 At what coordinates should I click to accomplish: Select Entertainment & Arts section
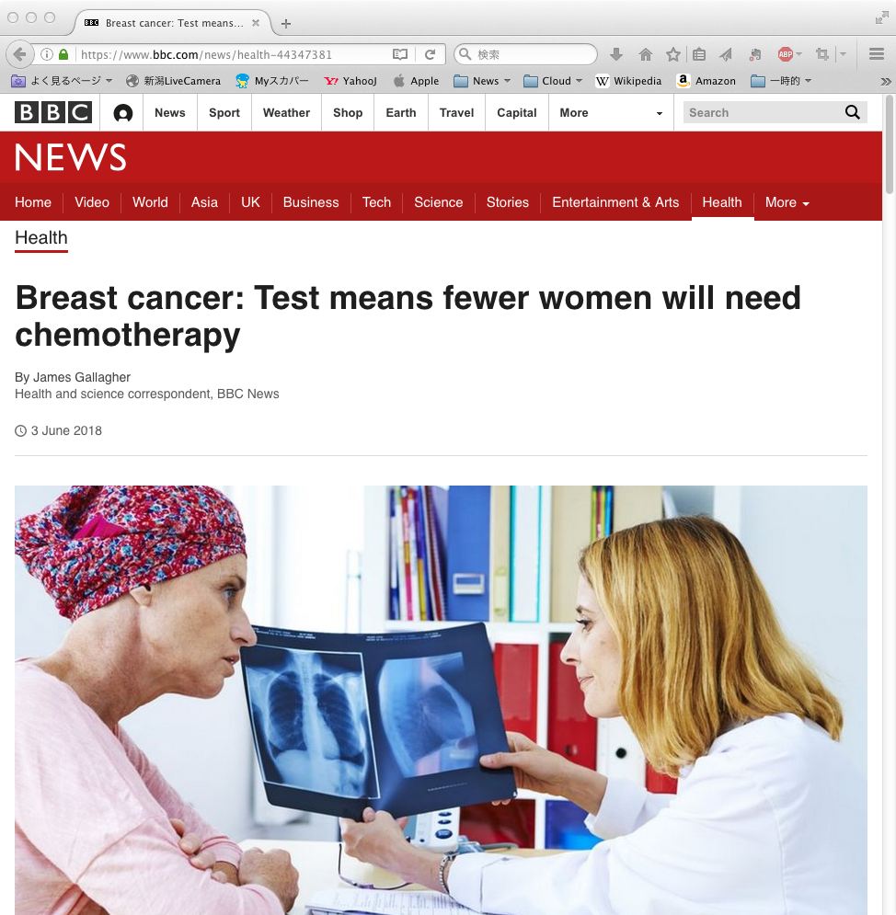[615, 202]
